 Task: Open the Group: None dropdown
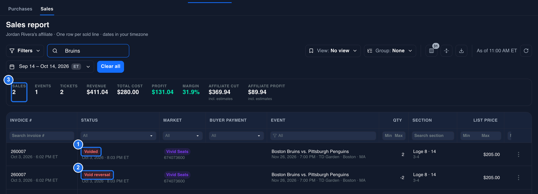(390, 51)
